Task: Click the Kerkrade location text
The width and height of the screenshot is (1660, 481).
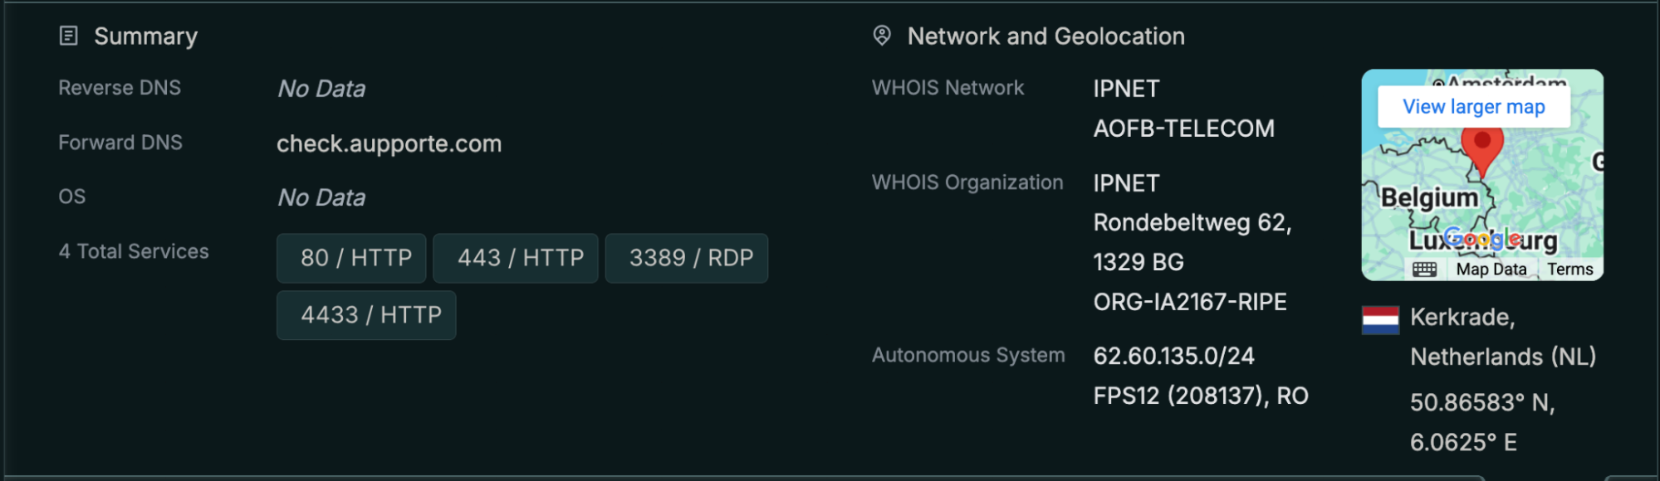Action: coord(1462,317)
